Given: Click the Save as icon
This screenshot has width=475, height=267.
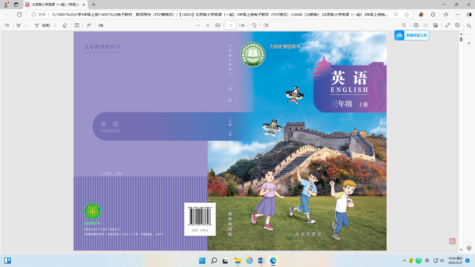Looking at the screenshot, I should (436, 25).
